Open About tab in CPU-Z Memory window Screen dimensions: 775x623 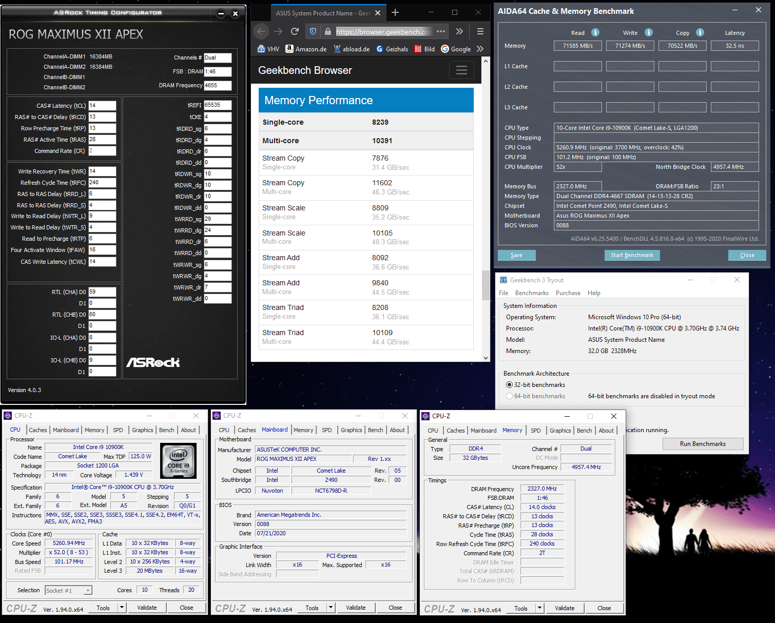click(606, 431)
